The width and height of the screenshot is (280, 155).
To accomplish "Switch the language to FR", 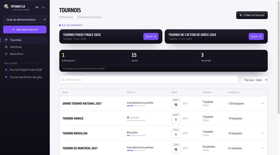I will pyautogui.click(x=37, y=8).
